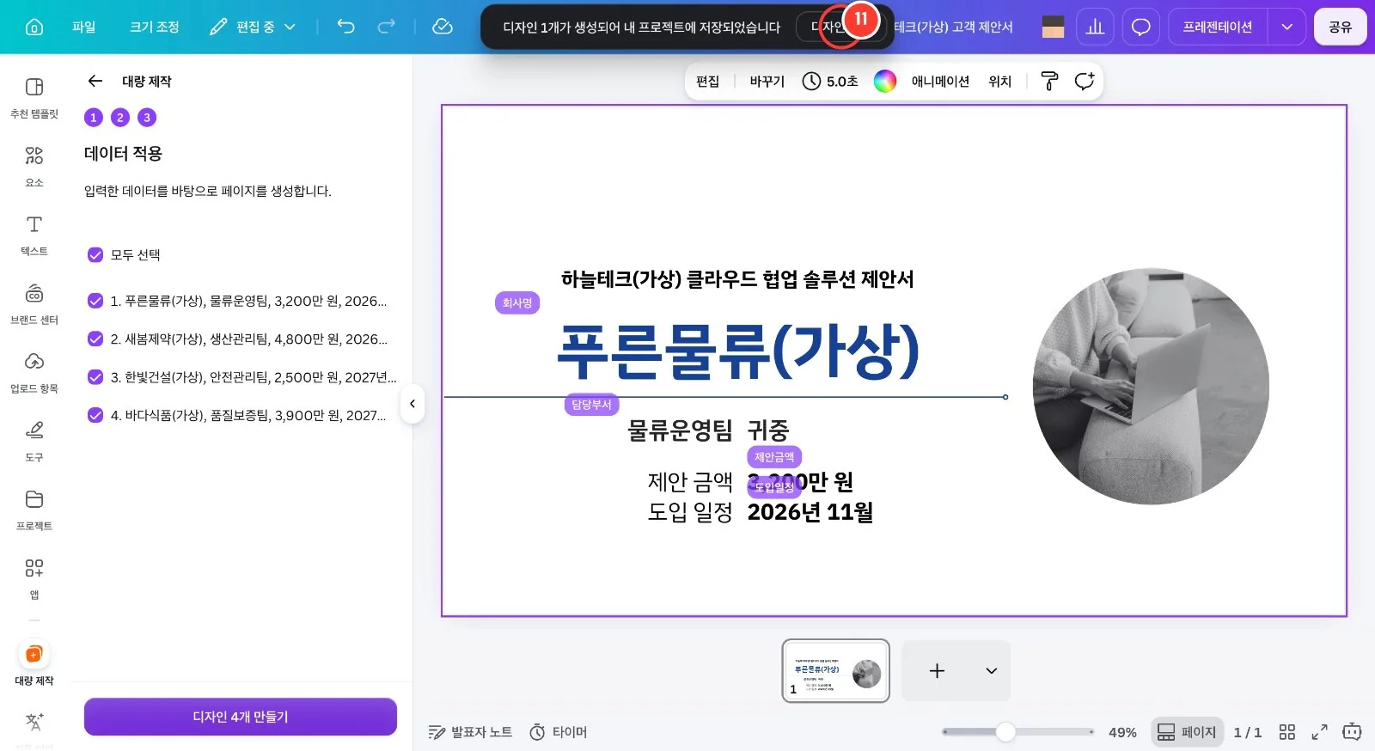Image resolution: width=1375 pixels, height=751 pixels.
Task: Open the 크기 조정 menu
Action: (155, 27)
